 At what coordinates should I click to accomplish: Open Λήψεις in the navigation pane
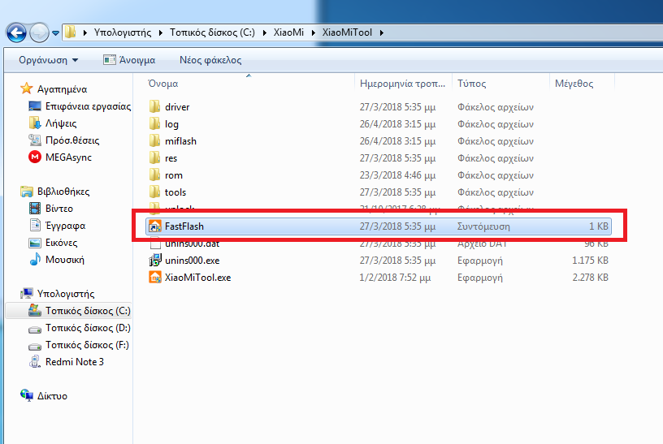coord(61,123)
